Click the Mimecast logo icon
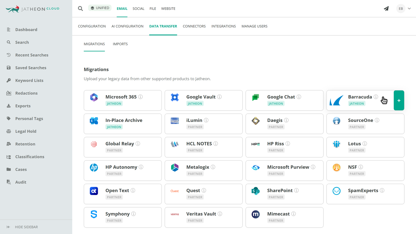Screen dimensions: 416x234 (x=256, y=214)
